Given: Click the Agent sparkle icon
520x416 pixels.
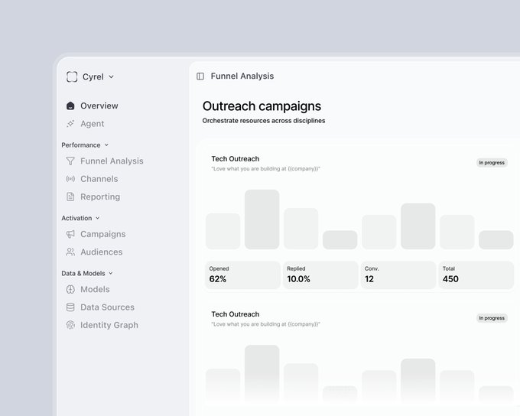Looking at the screenshot, I should point(70,124).
